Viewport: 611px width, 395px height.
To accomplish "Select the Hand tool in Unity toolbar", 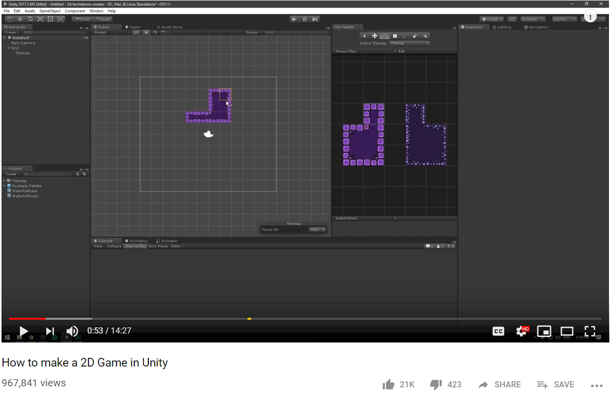I will [x=9, y=19].
